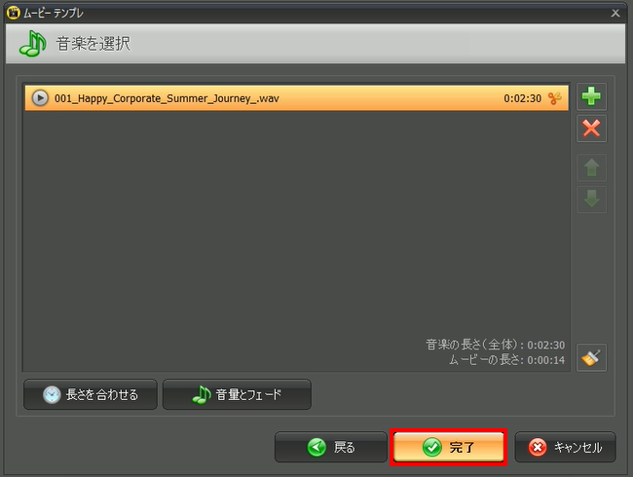
Task: Click the scissors trim icon on the track
Action: (x=555, y=98)
